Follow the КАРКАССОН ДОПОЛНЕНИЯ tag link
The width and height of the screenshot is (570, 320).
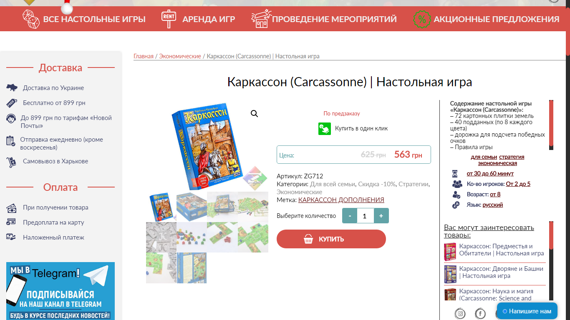click(x=341, y=200)
